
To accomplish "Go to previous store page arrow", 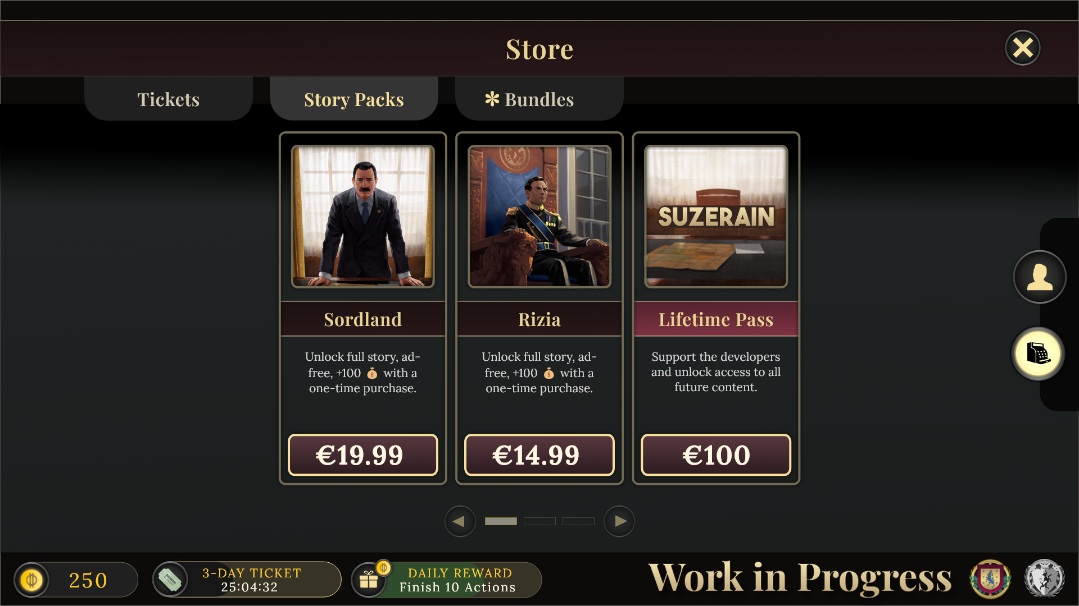I will 460,521.
